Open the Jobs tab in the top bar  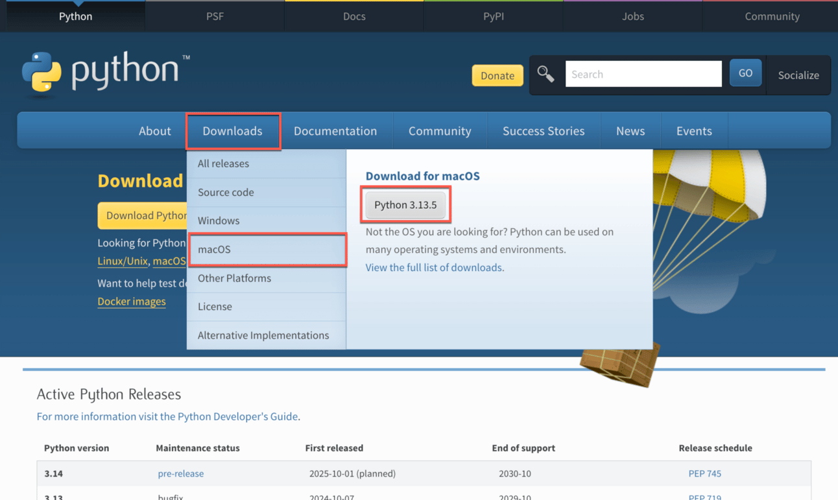tap(633, 16)
